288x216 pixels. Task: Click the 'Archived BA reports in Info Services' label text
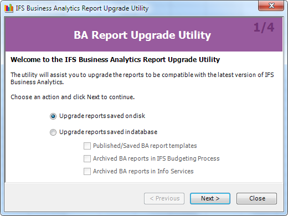pos(143,171)
